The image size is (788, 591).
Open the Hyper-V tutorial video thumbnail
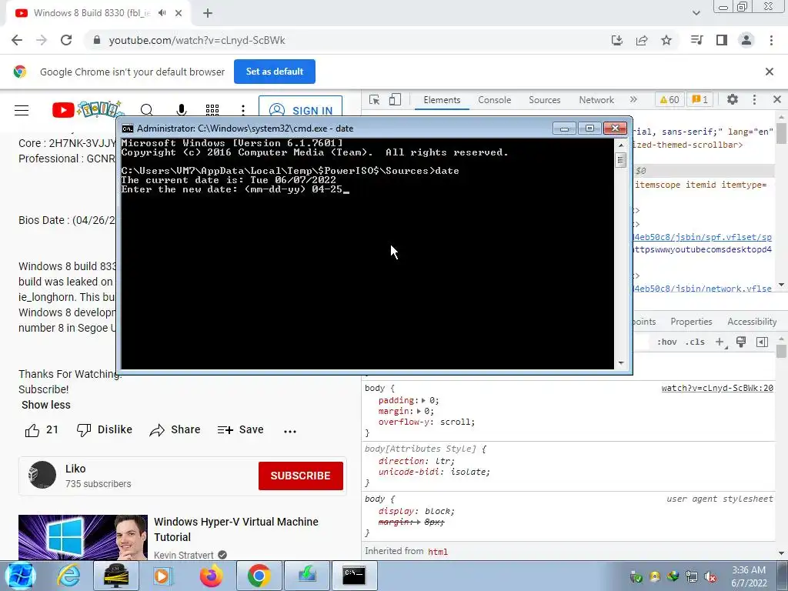83,537
